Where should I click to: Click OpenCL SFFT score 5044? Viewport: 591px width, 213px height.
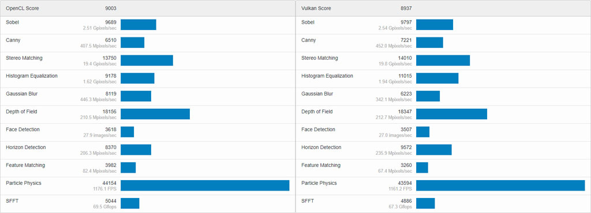pyautogui.click(x=111, y=201)
